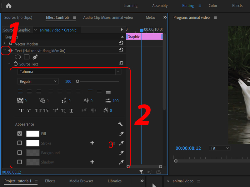The height and width of the screenshot is (187, 250).
Task: Open the Appearance wrench settings
Action: pos(120,124)
